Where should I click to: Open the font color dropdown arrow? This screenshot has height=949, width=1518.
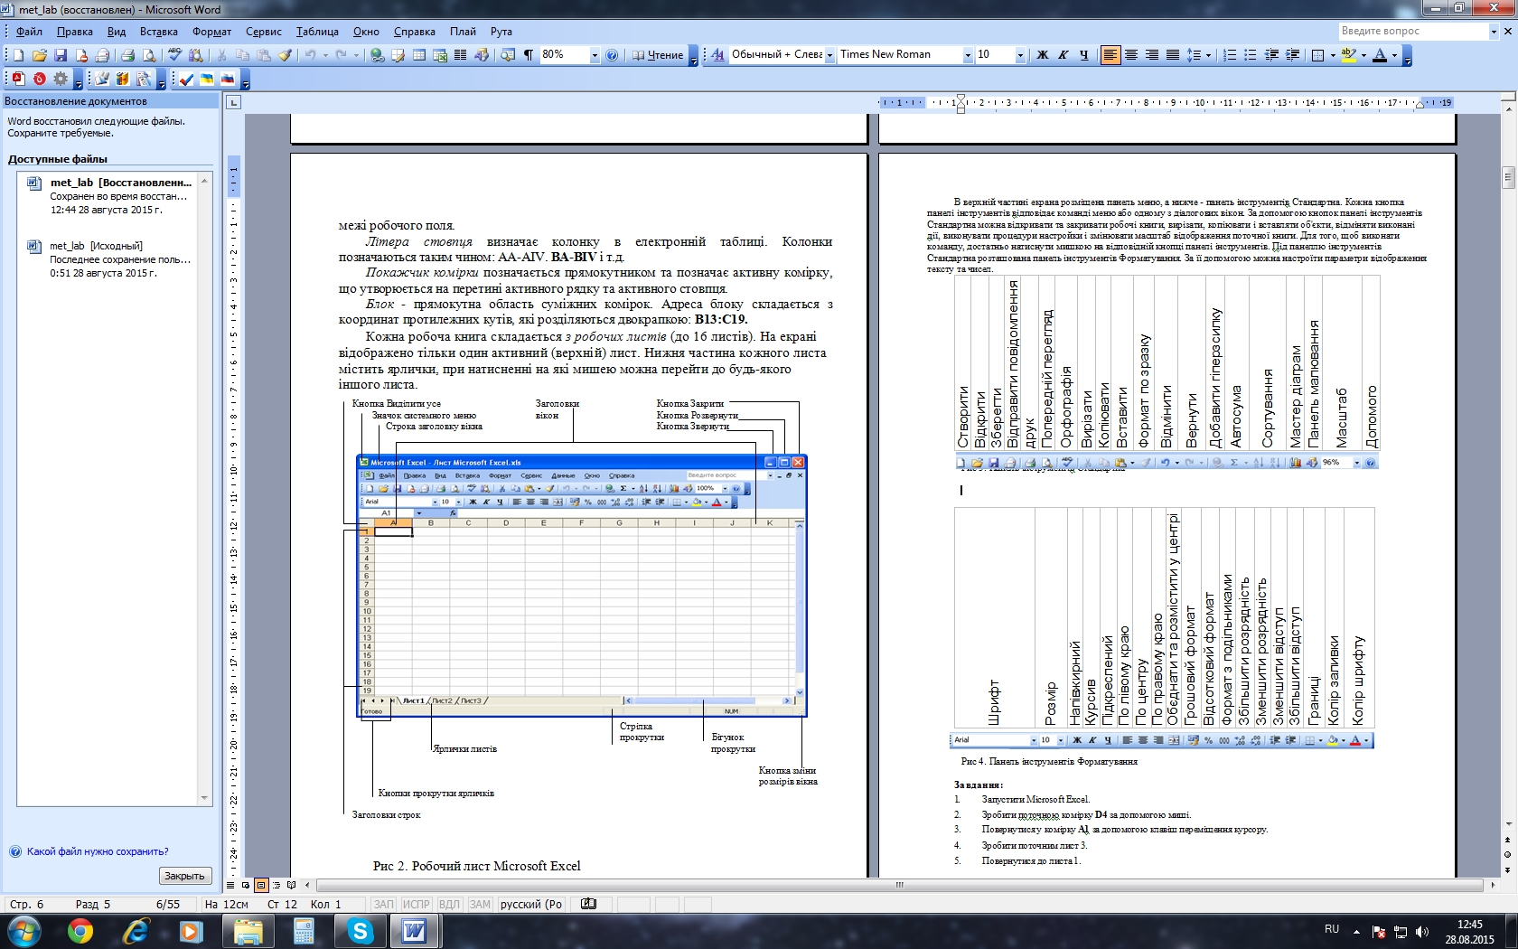1394,55
